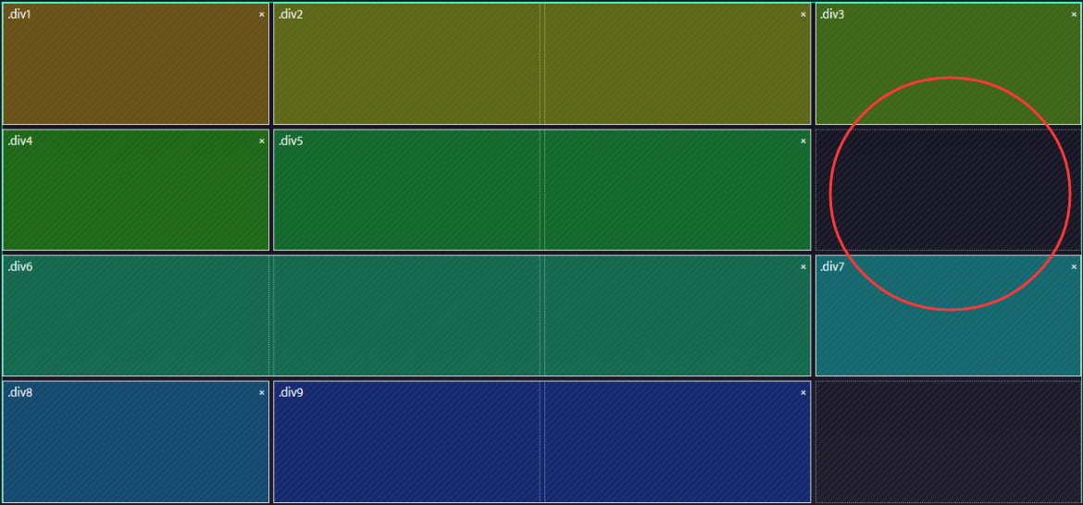The width and height of the screenshot is (1083, 505).
Task: Select the .div3 label
Action: pos(832,15)
